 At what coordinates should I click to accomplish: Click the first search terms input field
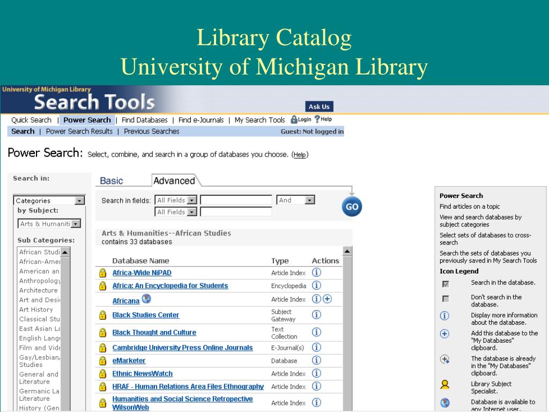[x=236, y=200]
